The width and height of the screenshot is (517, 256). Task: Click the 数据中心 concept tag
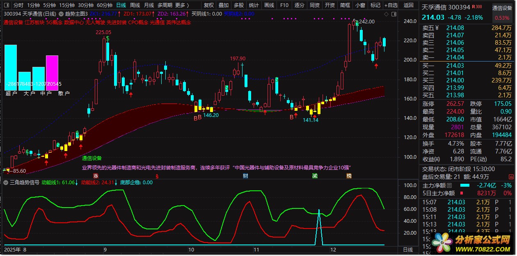point(74,23)
